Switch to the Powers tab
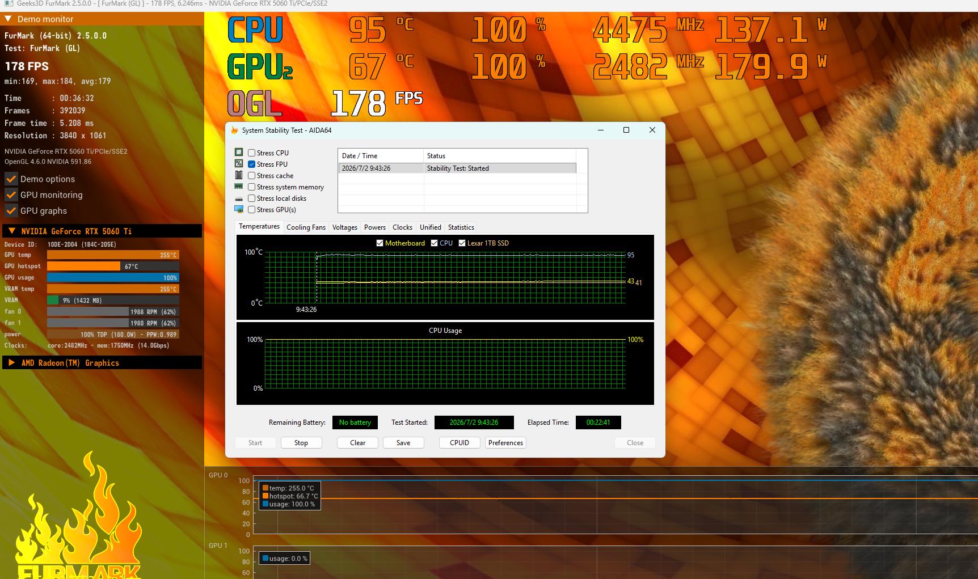This screenshot has width=978, height=579. pos(375,227)
